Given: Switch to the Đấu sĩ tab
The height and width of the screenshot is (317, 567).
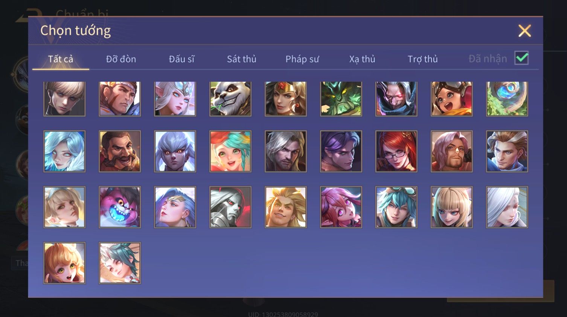Looking at the screenshot, I should click(x=181, y=59).
